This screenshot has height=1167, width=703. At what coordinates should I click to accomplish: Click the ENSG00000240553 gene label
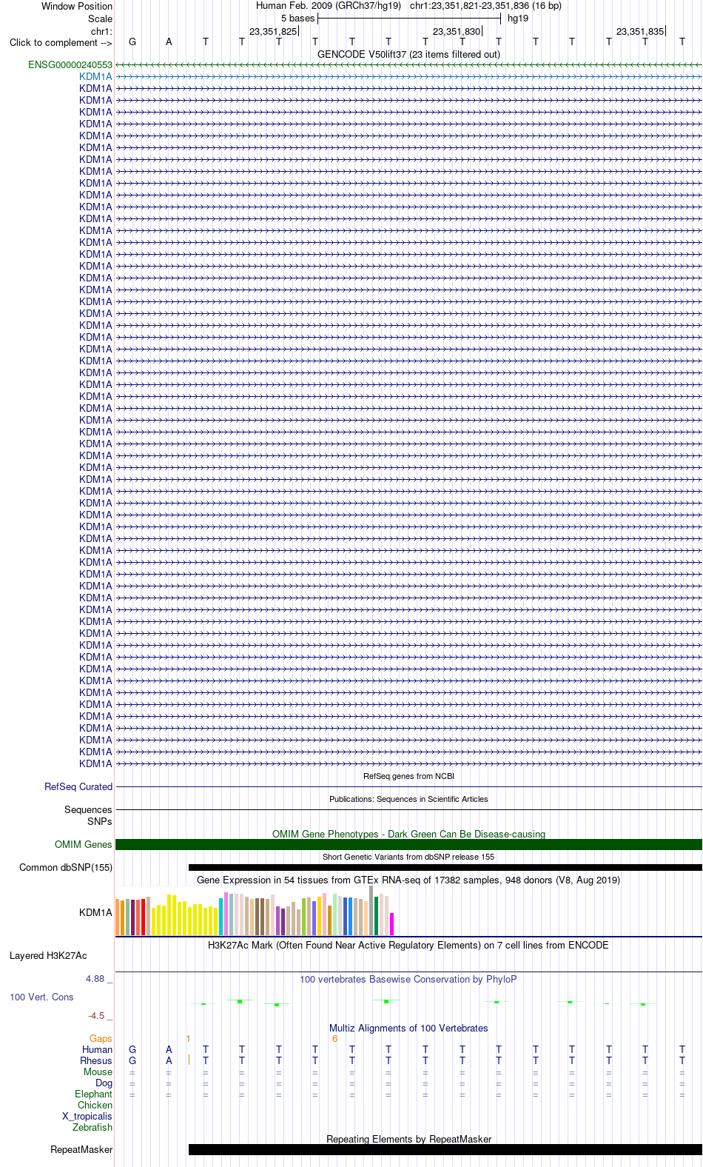70,65
